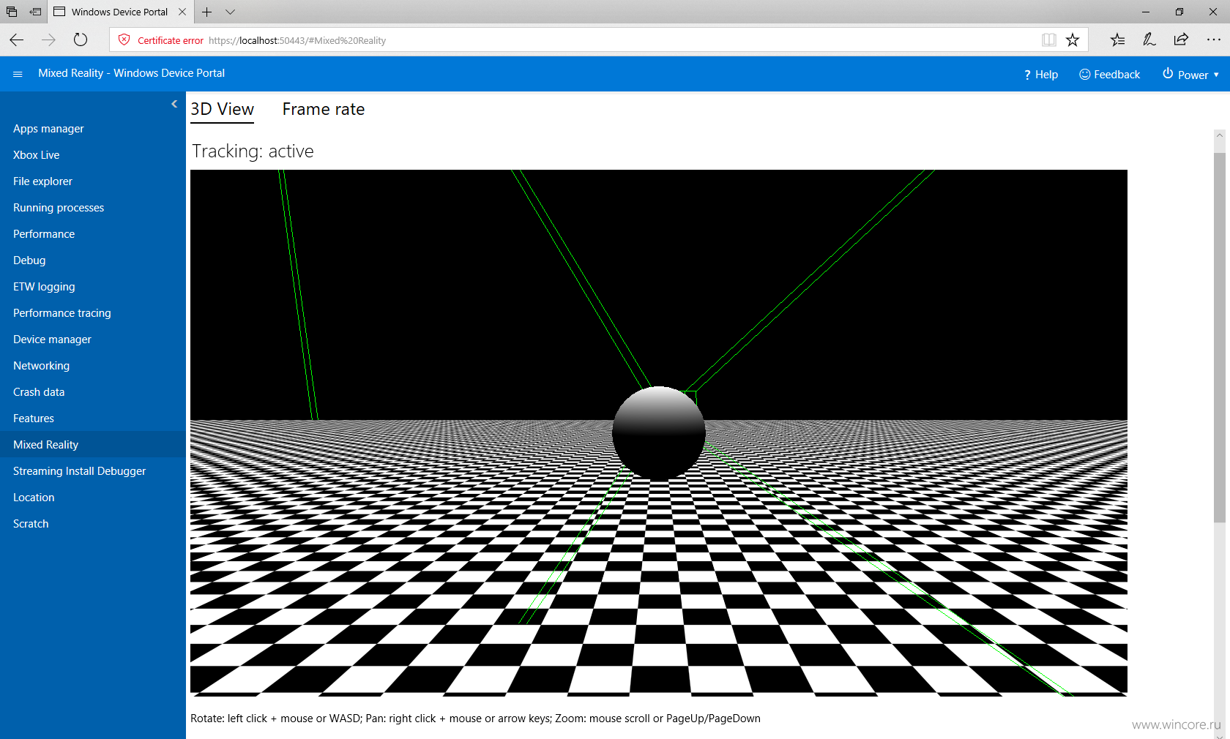Open a new browser tab
The height and width of the screenshot is (739, 1230).
coord(207,12)
